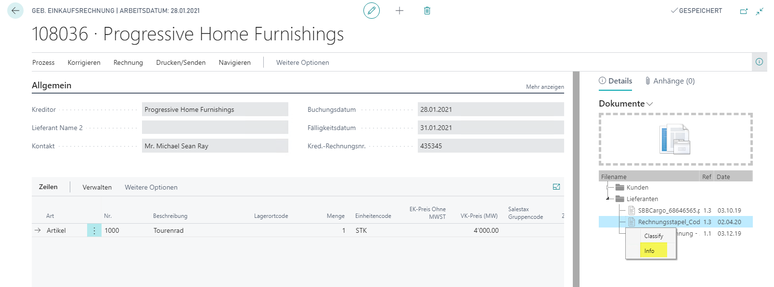Click the Kred.-Rechnungsnr. field
The width and height of the screenshot is (774, 287).
pyautogui.click(x=491, y=146)
